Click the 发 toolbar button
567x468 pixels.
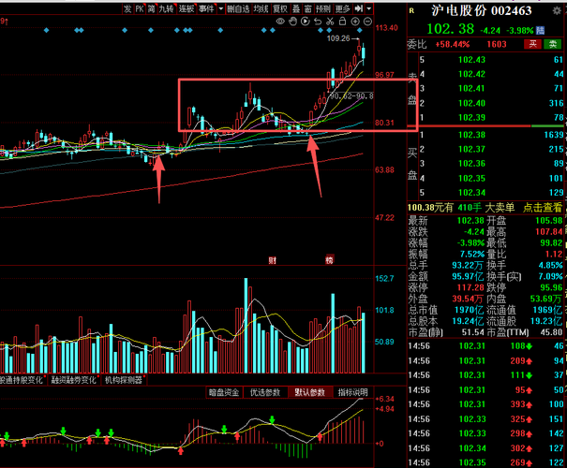click(127, 8)
